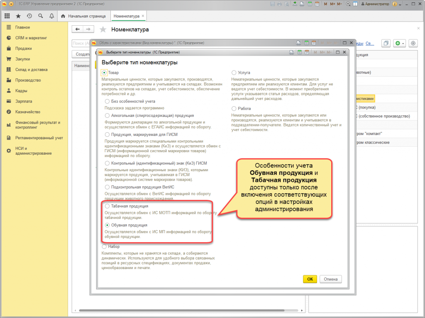Open CRM и маркетинг section

tap(31, 38)
